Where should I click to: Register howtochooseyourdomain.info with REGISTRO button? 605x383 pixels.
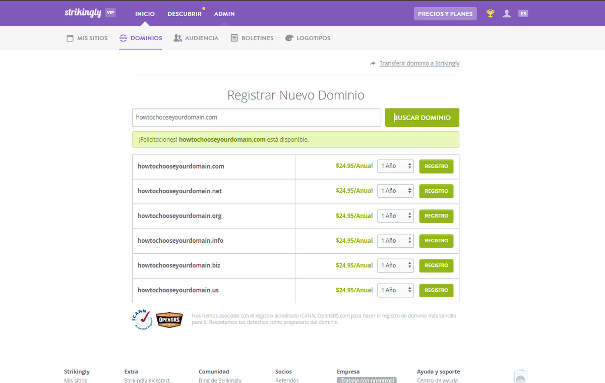coord(437,241)
